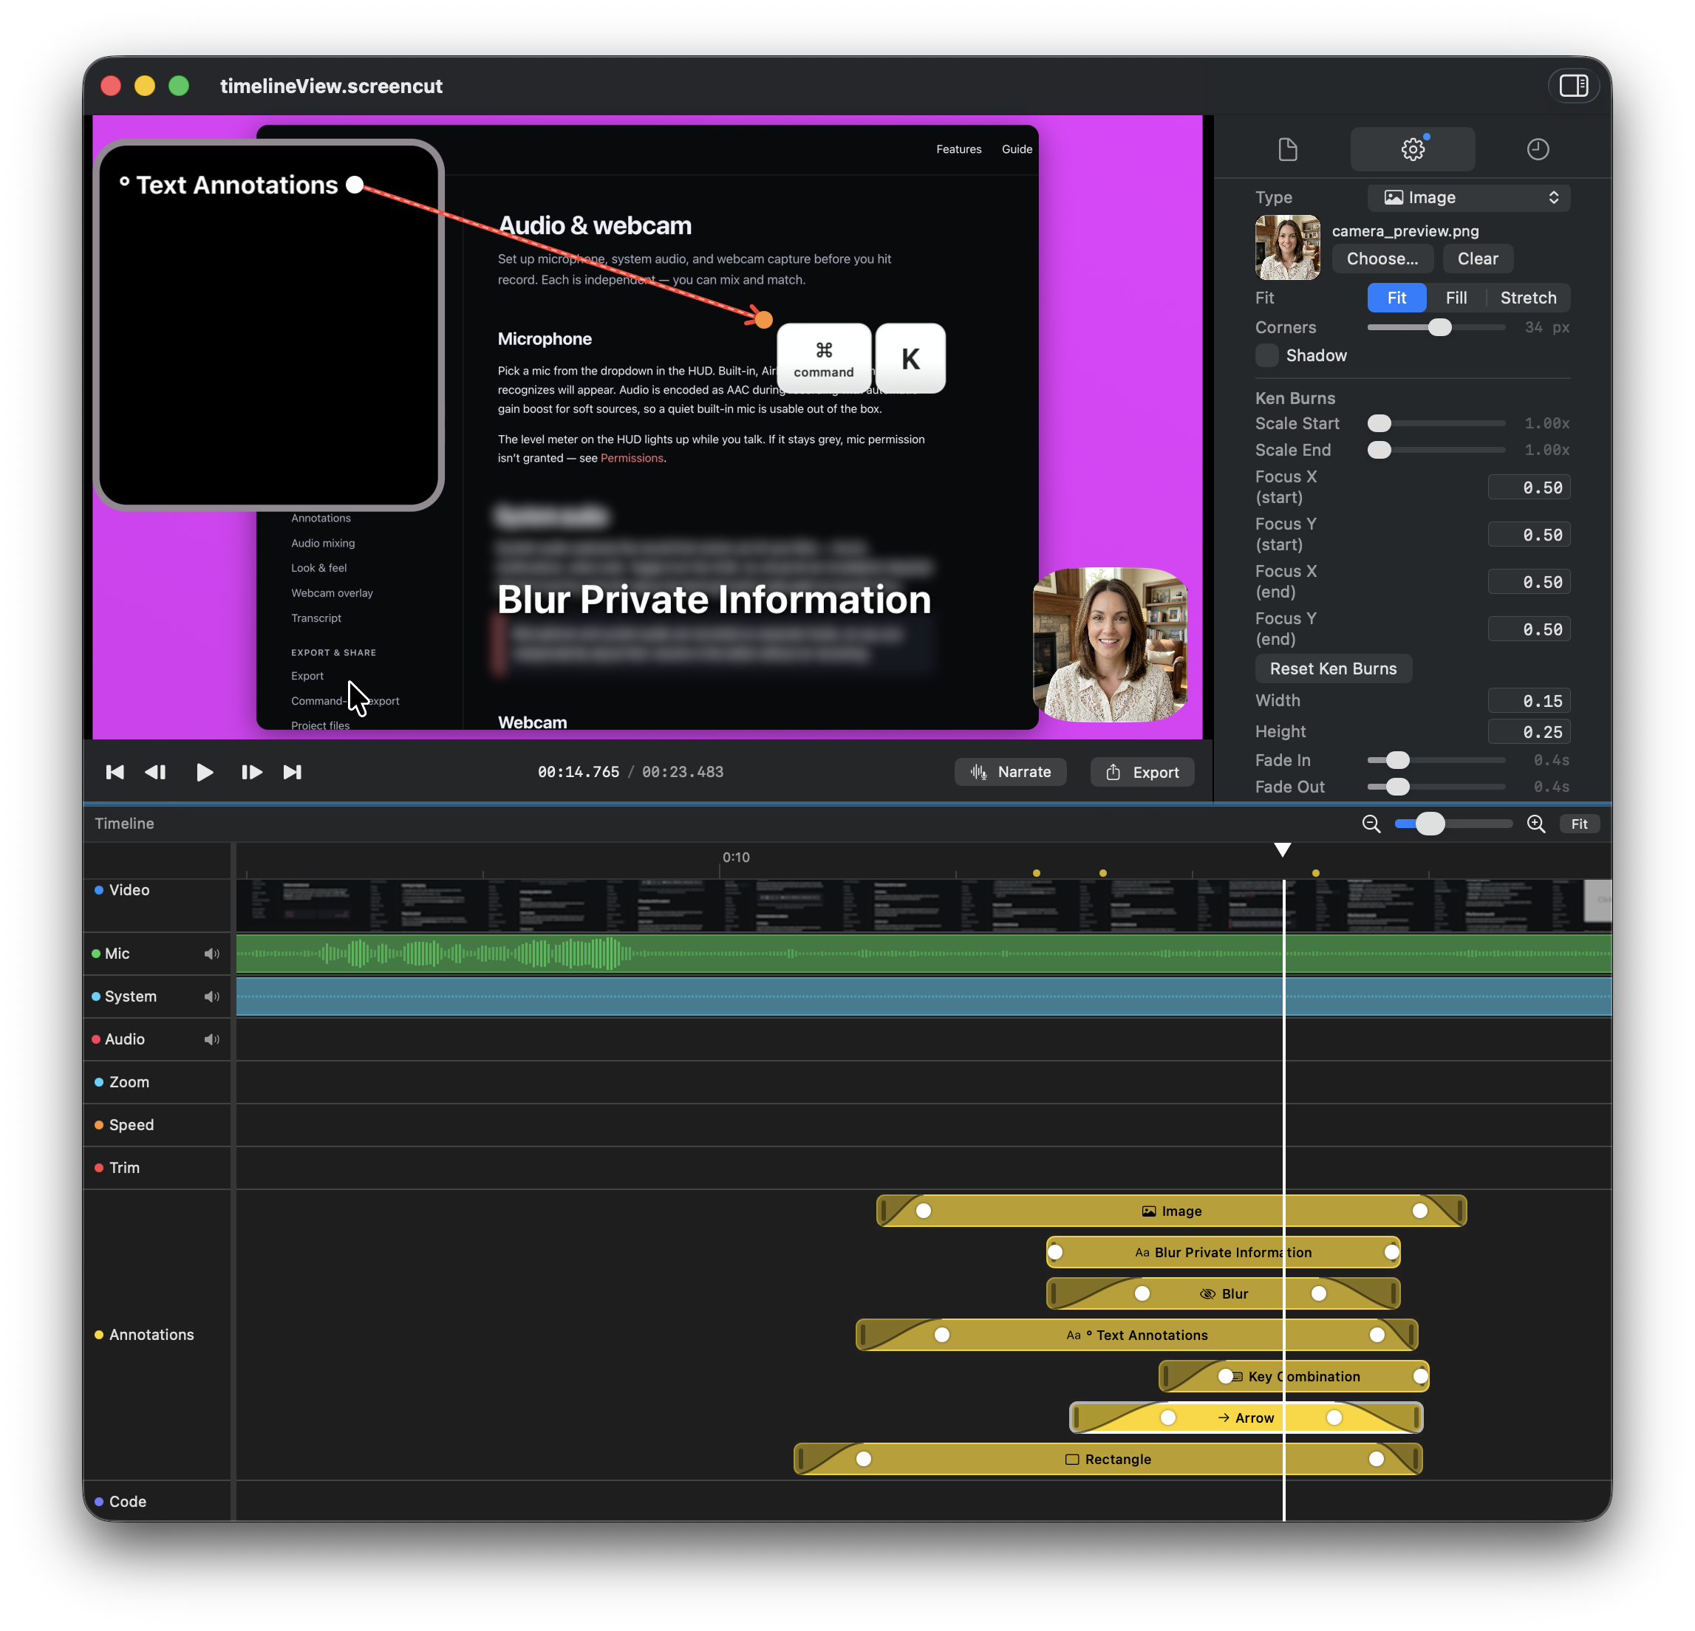Click the Code track label
The height and width of the screenshot is (1631, 1695).
[x=127, y=1501]
